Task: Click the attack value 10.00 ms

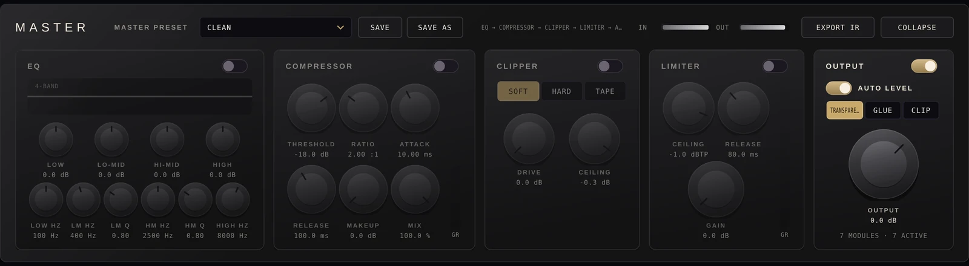Action: coord(415,154)
